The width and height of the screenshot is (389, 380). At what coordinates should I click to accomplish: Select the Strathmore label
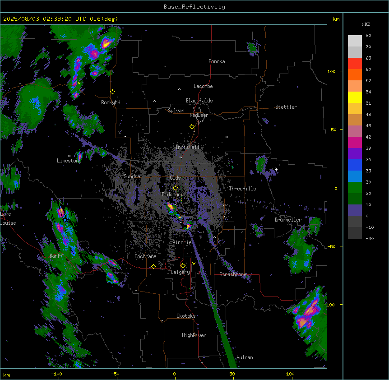coord(233,274)
